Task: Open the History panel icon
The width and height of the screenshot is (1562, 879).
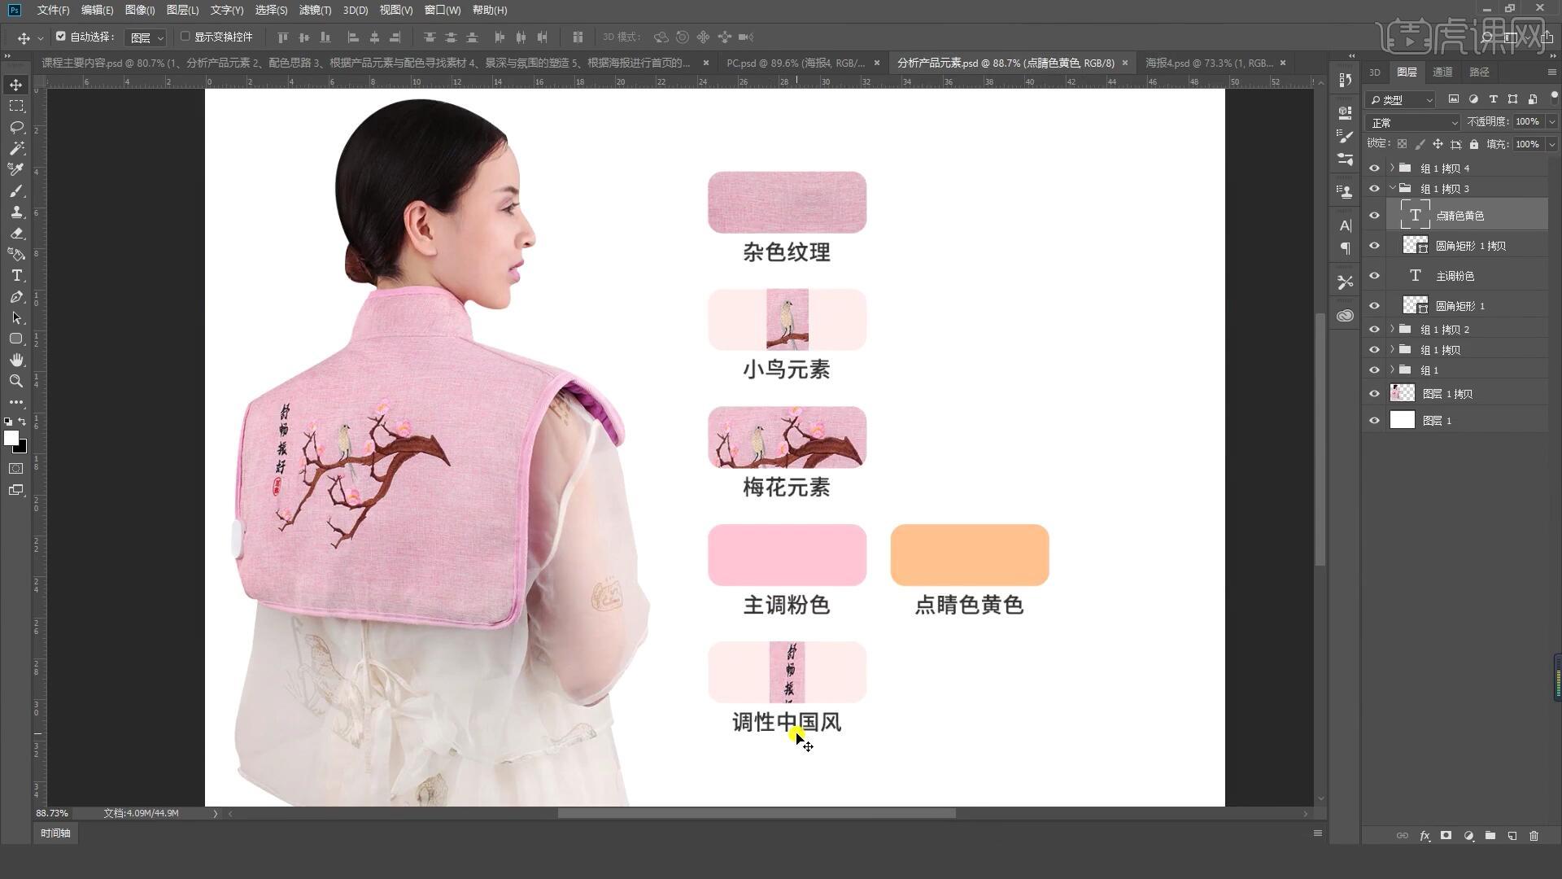Action: click(x=1345, y=80)
